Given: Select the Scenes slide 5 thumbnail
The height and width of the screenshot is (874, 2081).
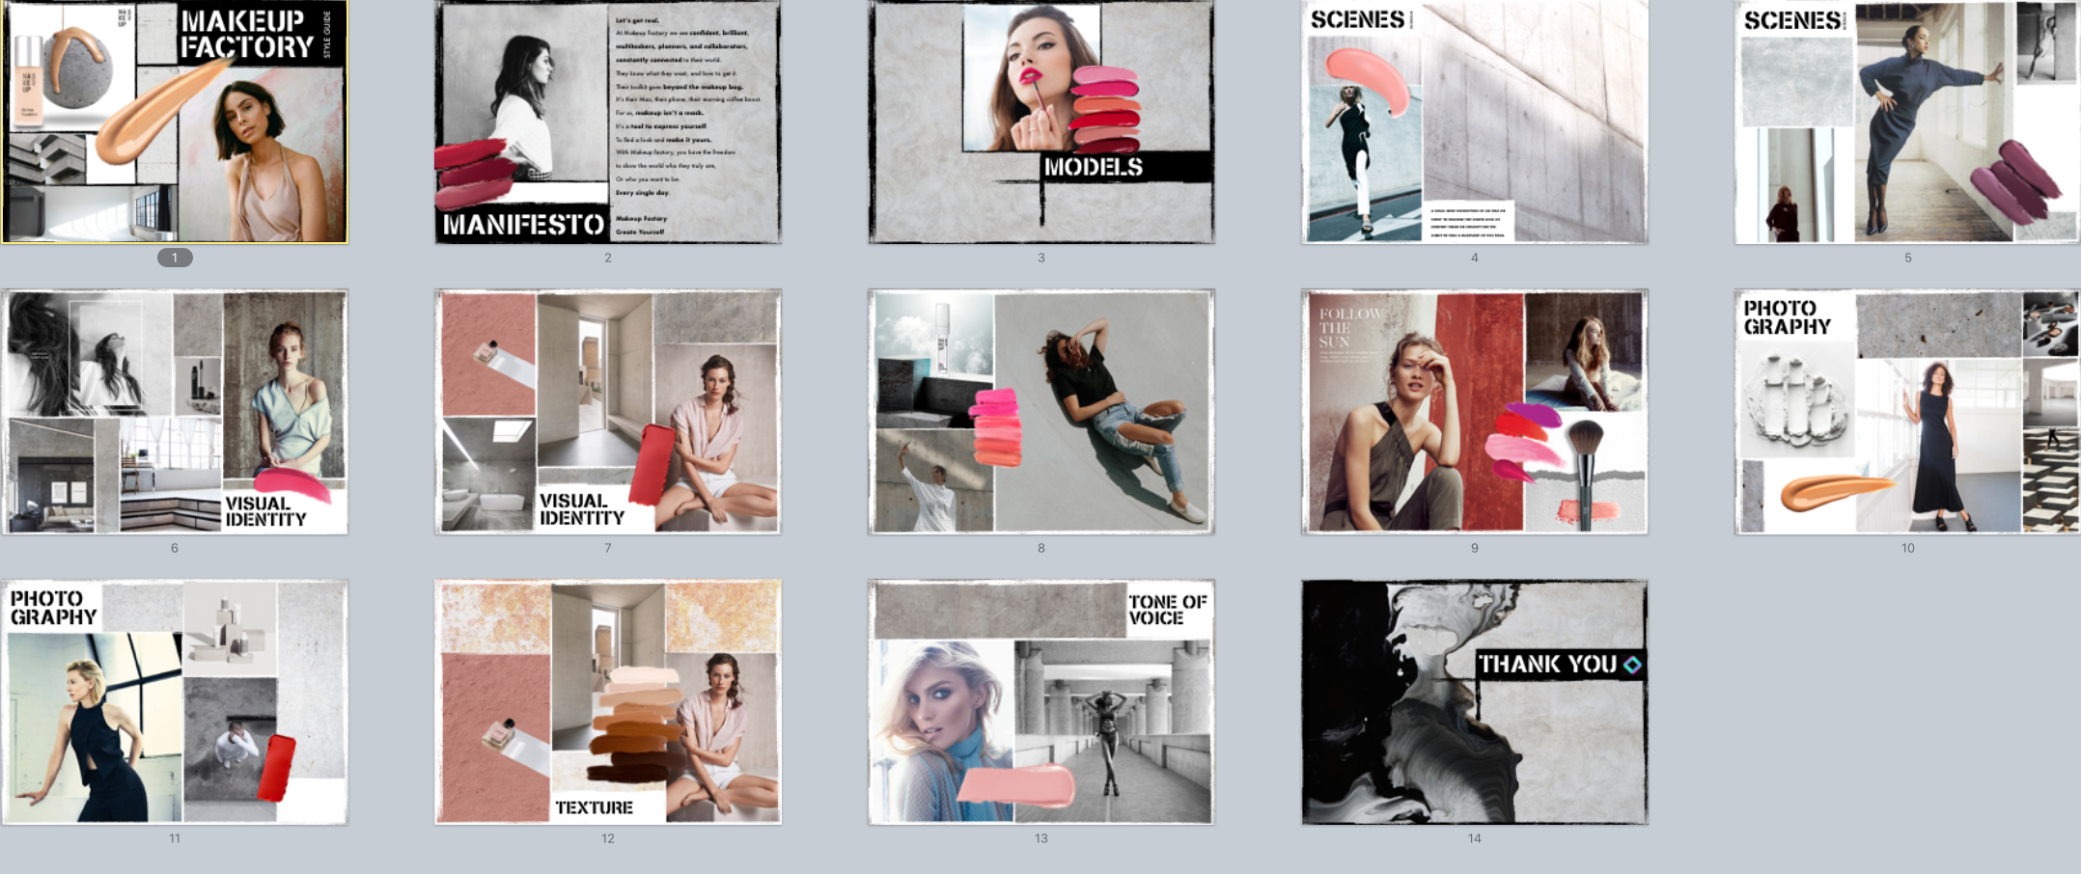Looking at the screenshot, I should tap(1907, 122).
